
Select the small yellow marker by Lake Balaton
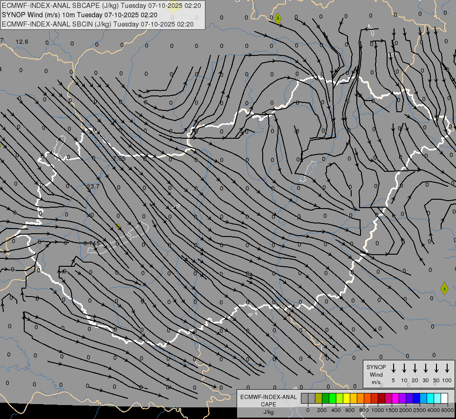pyautogui.click(x=118, y=227)
